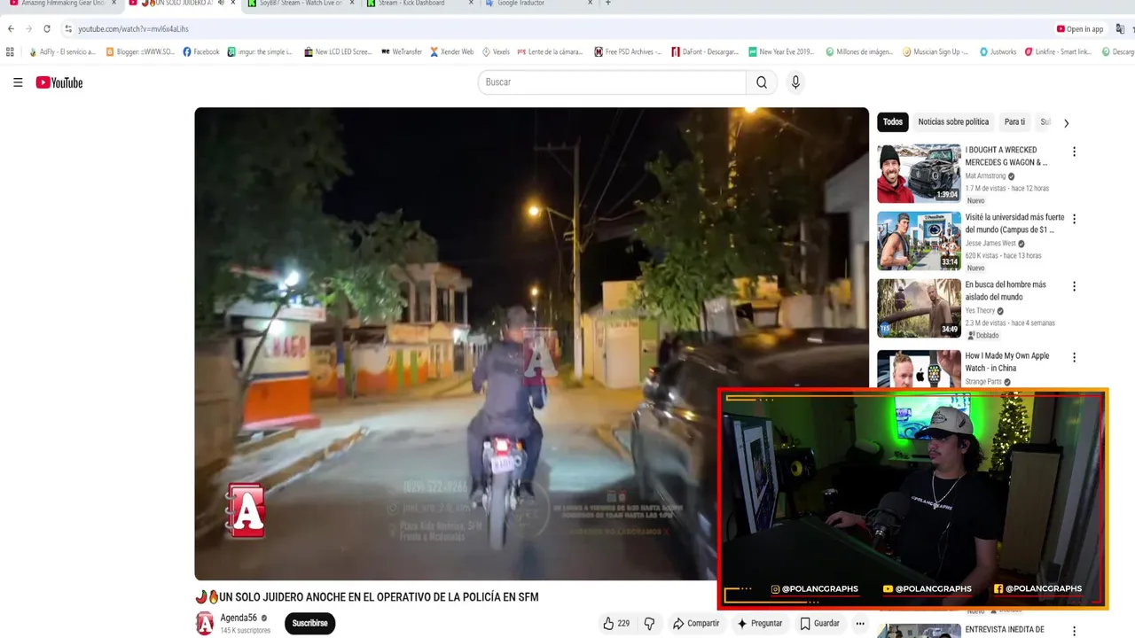Open the Agenda56 channel avatar
This screenshot has width=1135, height=638.
pyautogui.click(x=205, y=623)
